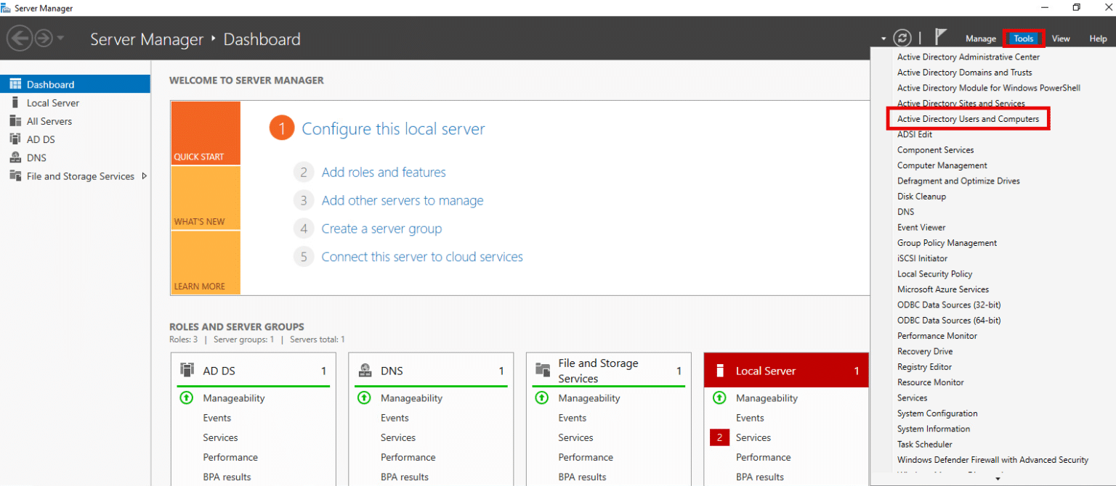Select File and Storage Services in sidebar
Viewport: 1116px width, 486px height.
tap(78, 176)
